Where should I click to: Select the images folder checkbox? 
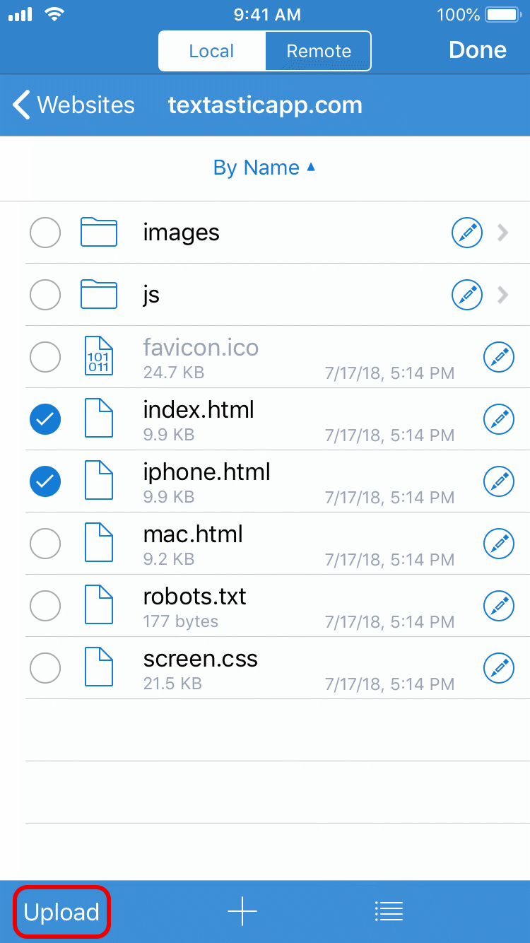45,233
